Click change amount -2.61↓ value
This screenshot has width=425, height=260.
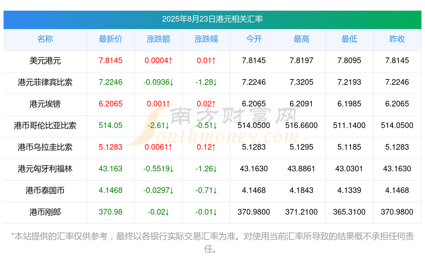click(x=158, y=126)
